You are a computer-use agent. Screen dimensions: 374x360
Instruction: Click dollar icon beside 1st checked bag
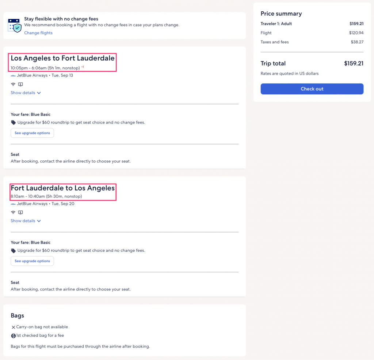(x=13, y=336)
